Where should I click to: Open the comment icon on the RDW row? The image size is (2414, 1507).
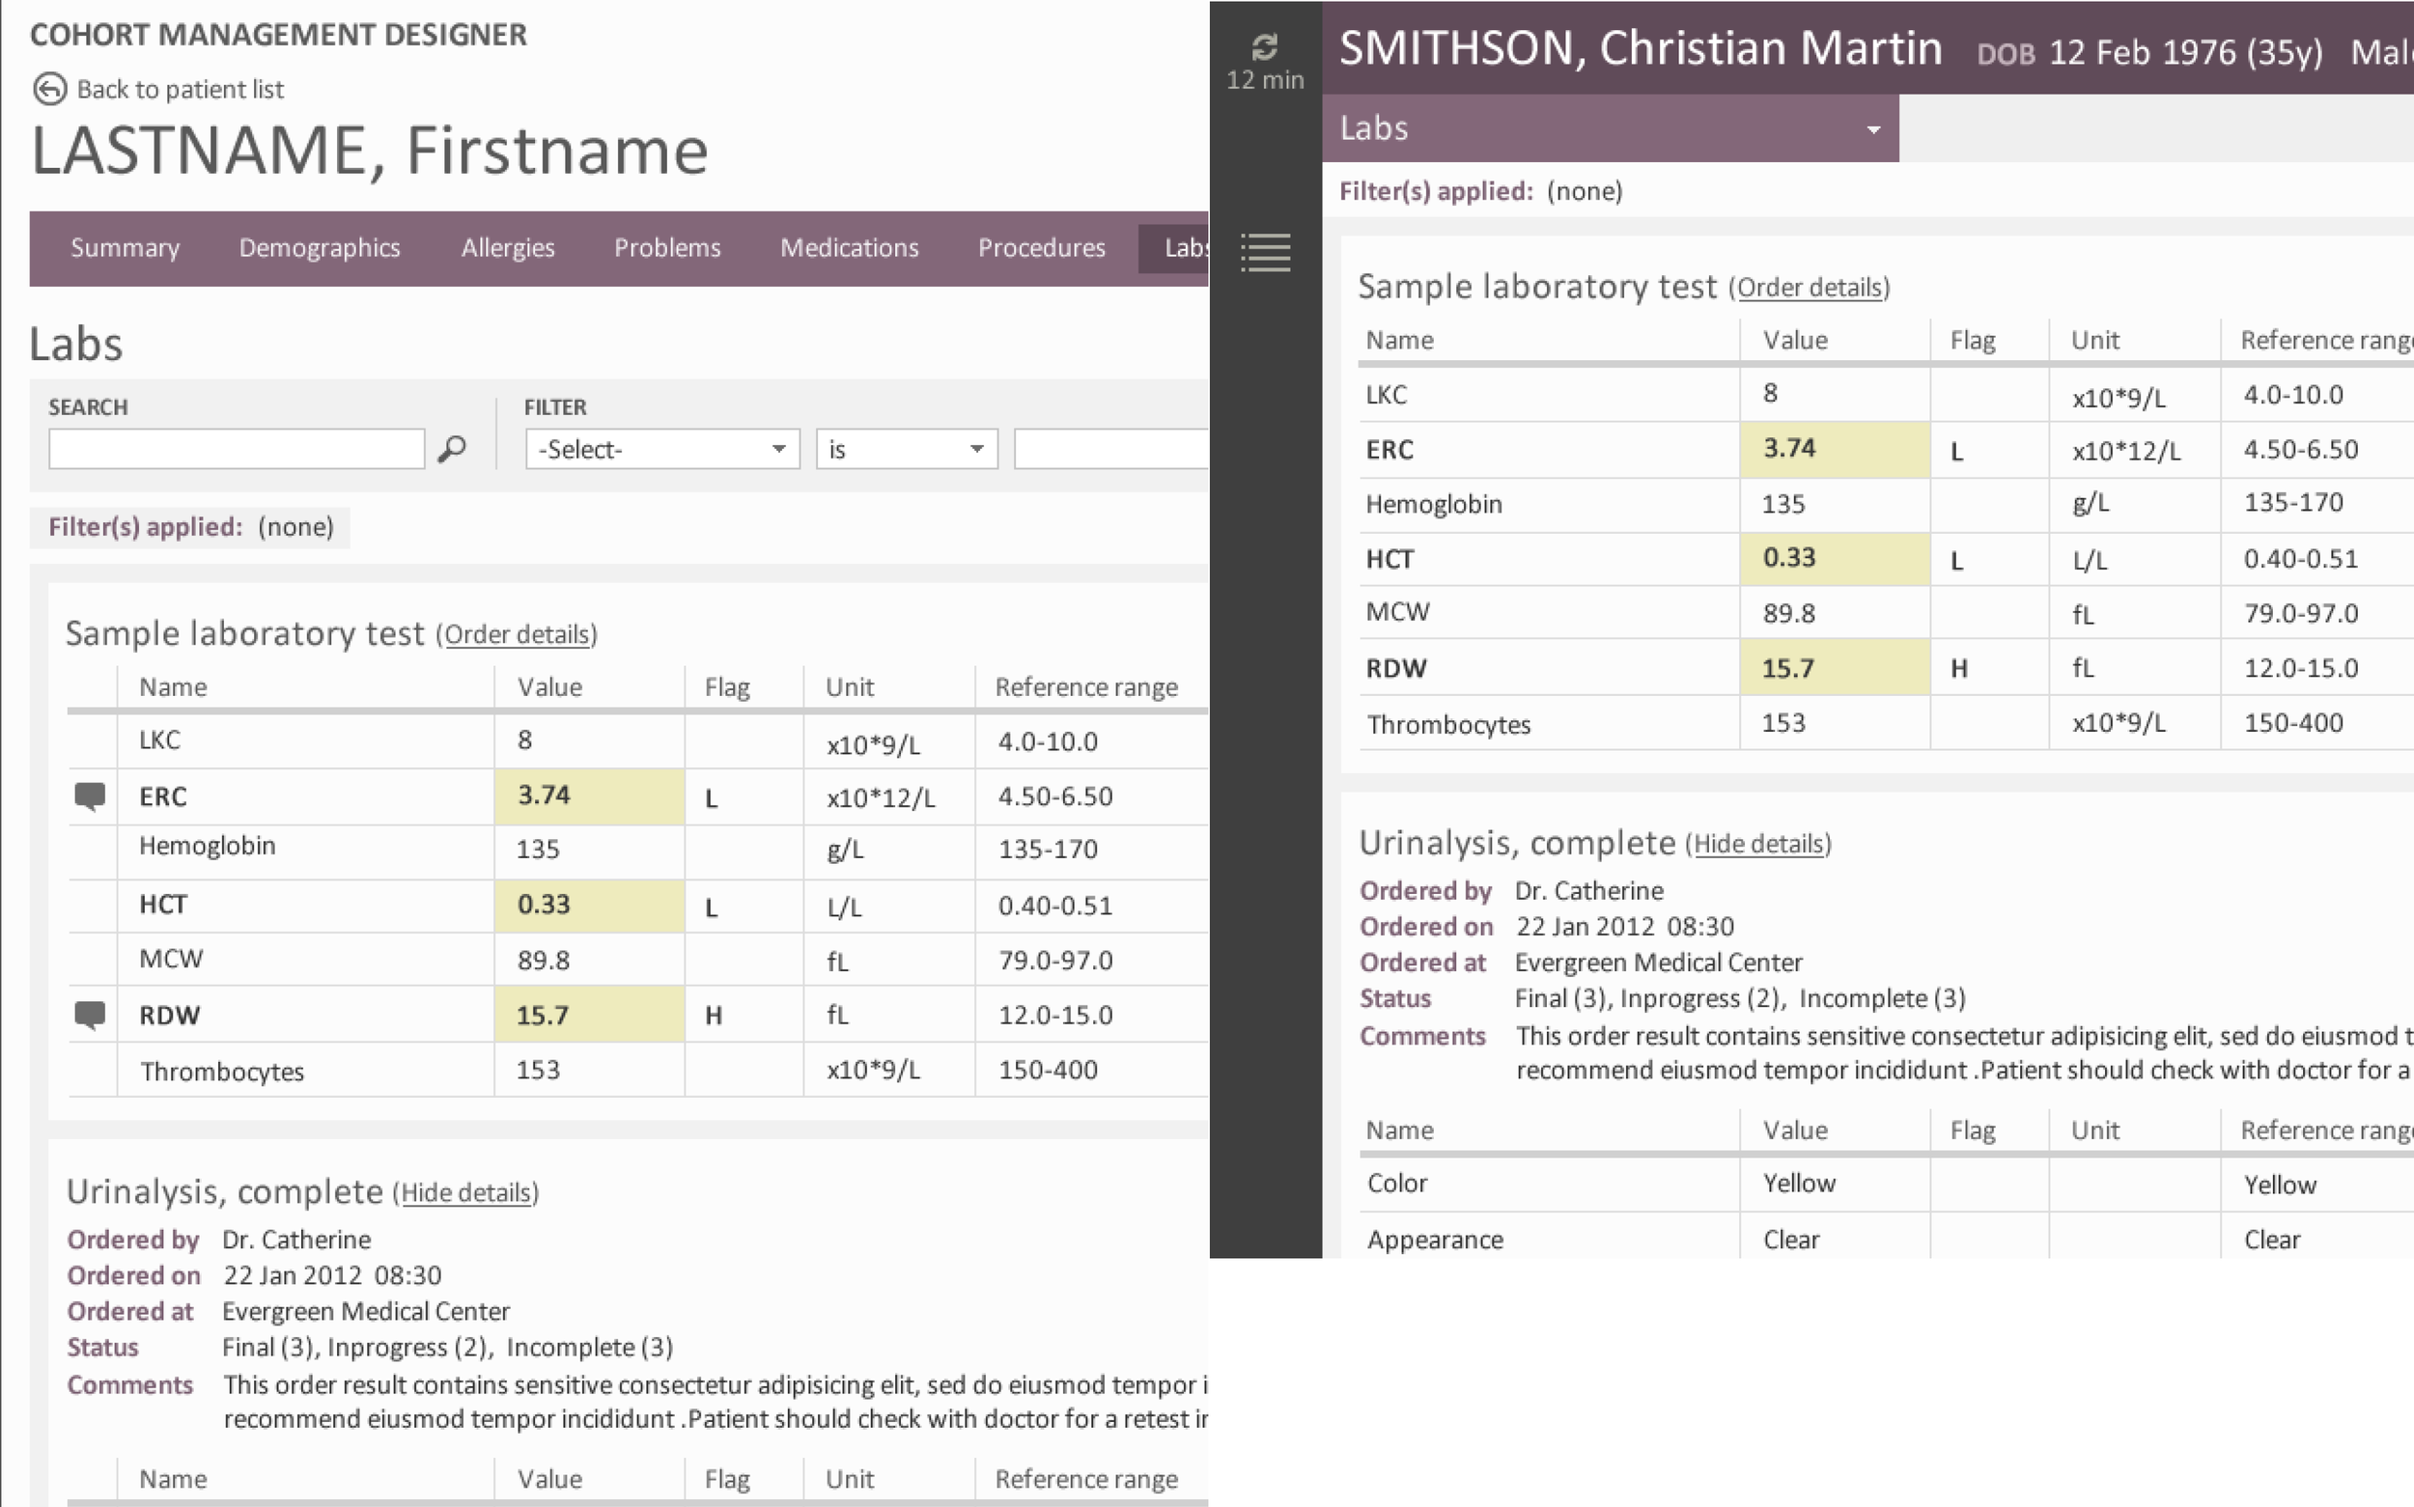(90, 1015)
